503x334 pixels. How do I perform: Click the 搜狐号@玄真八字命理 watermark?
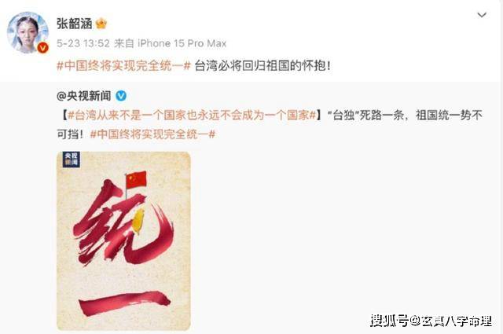pos(431,321)
